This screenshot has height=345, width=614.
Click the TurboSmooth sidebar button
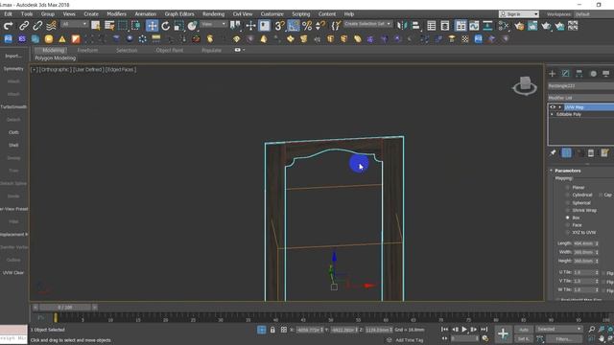point(13,106)
